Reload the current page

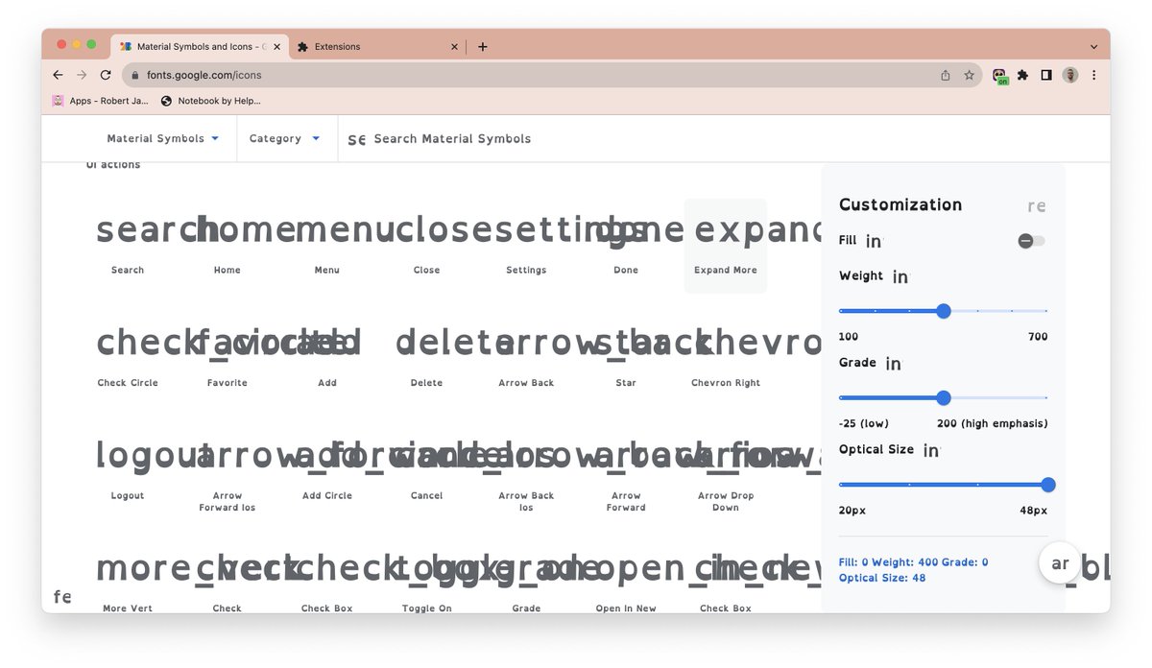(106, 75)
